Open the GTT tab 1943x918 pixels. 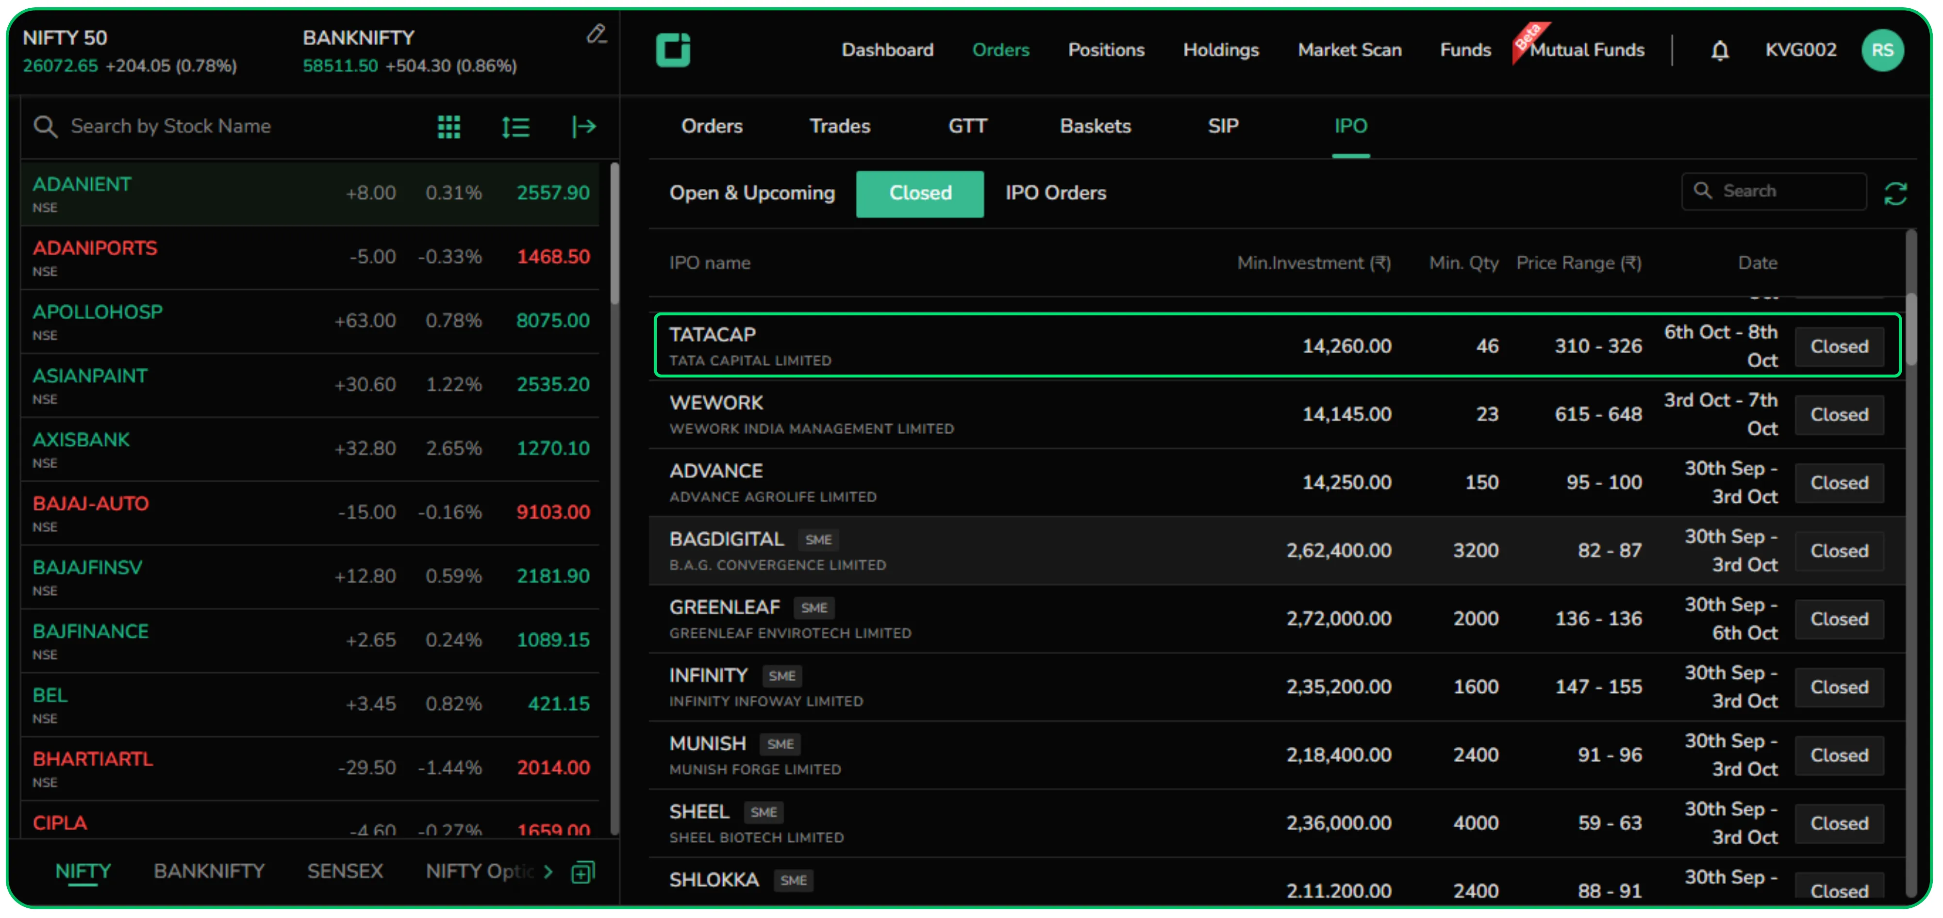967,127
